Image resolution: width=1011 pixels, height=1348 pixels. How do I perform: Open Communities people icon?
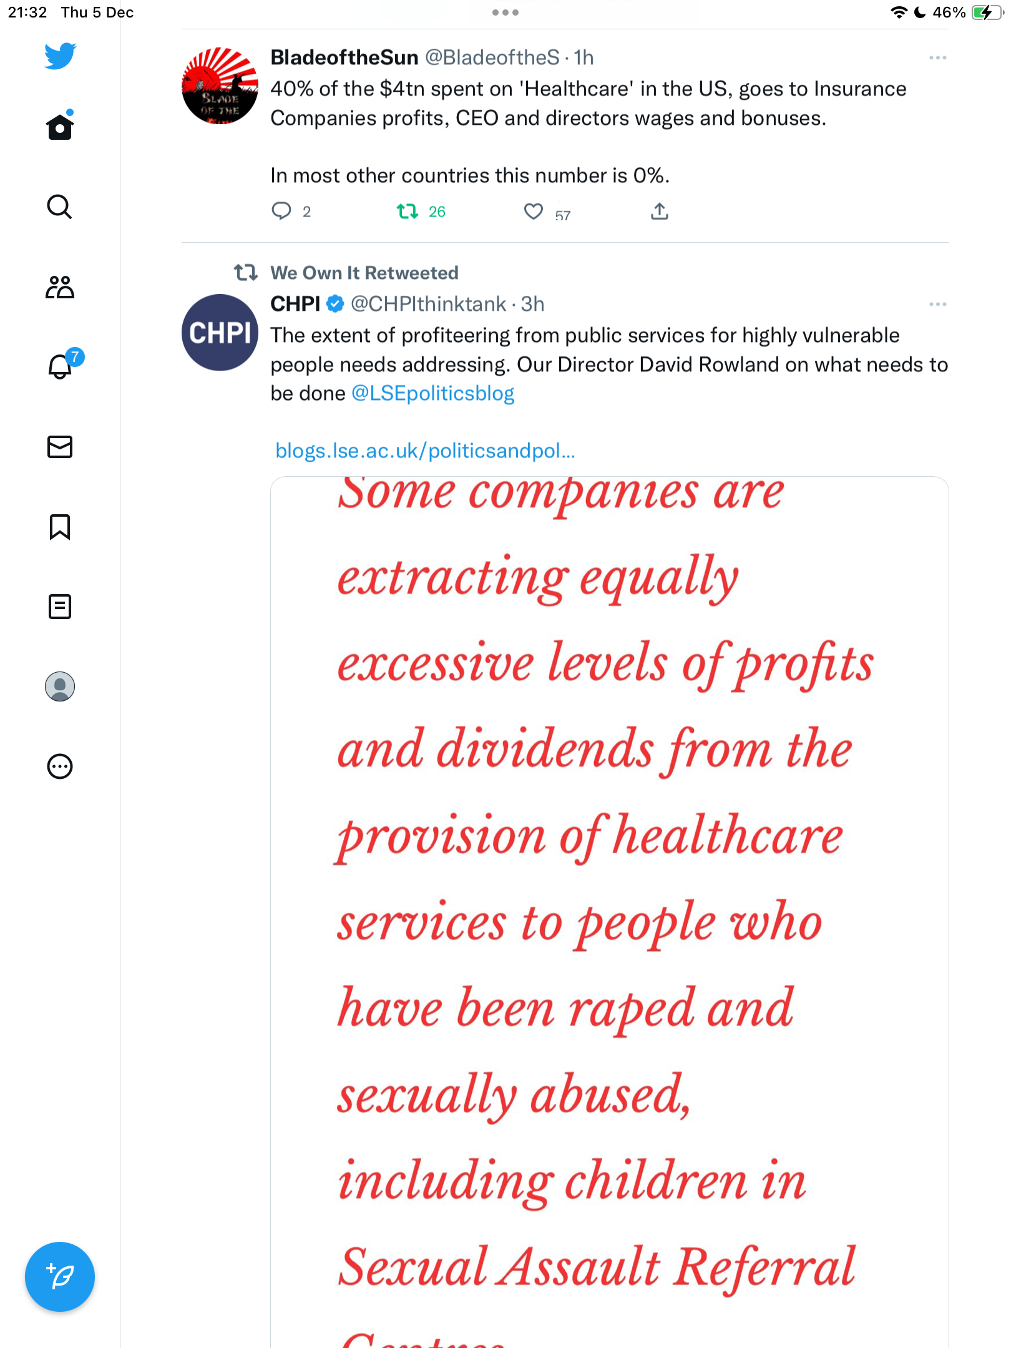60,287
